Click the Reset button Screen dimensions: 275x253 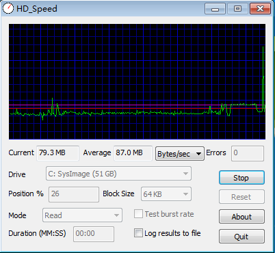pos(241,197)
